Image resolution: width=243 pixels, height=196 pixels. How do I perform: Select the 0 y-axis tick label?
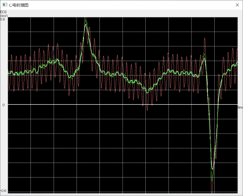[x=3, y=105]
